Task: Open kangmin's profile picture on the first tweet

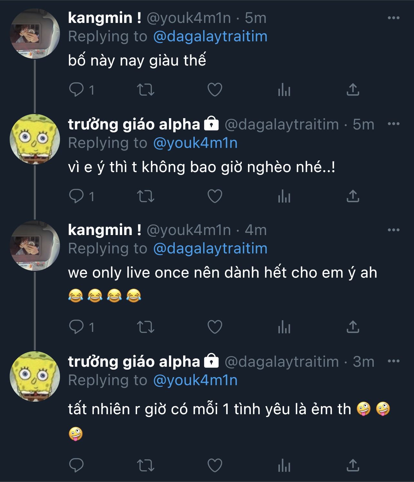Action: [35, 34]
